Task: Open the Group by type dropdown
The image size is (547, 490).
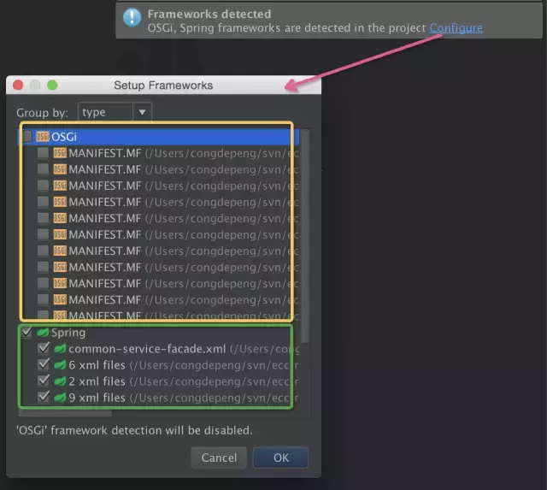Action: pos(115,112)
